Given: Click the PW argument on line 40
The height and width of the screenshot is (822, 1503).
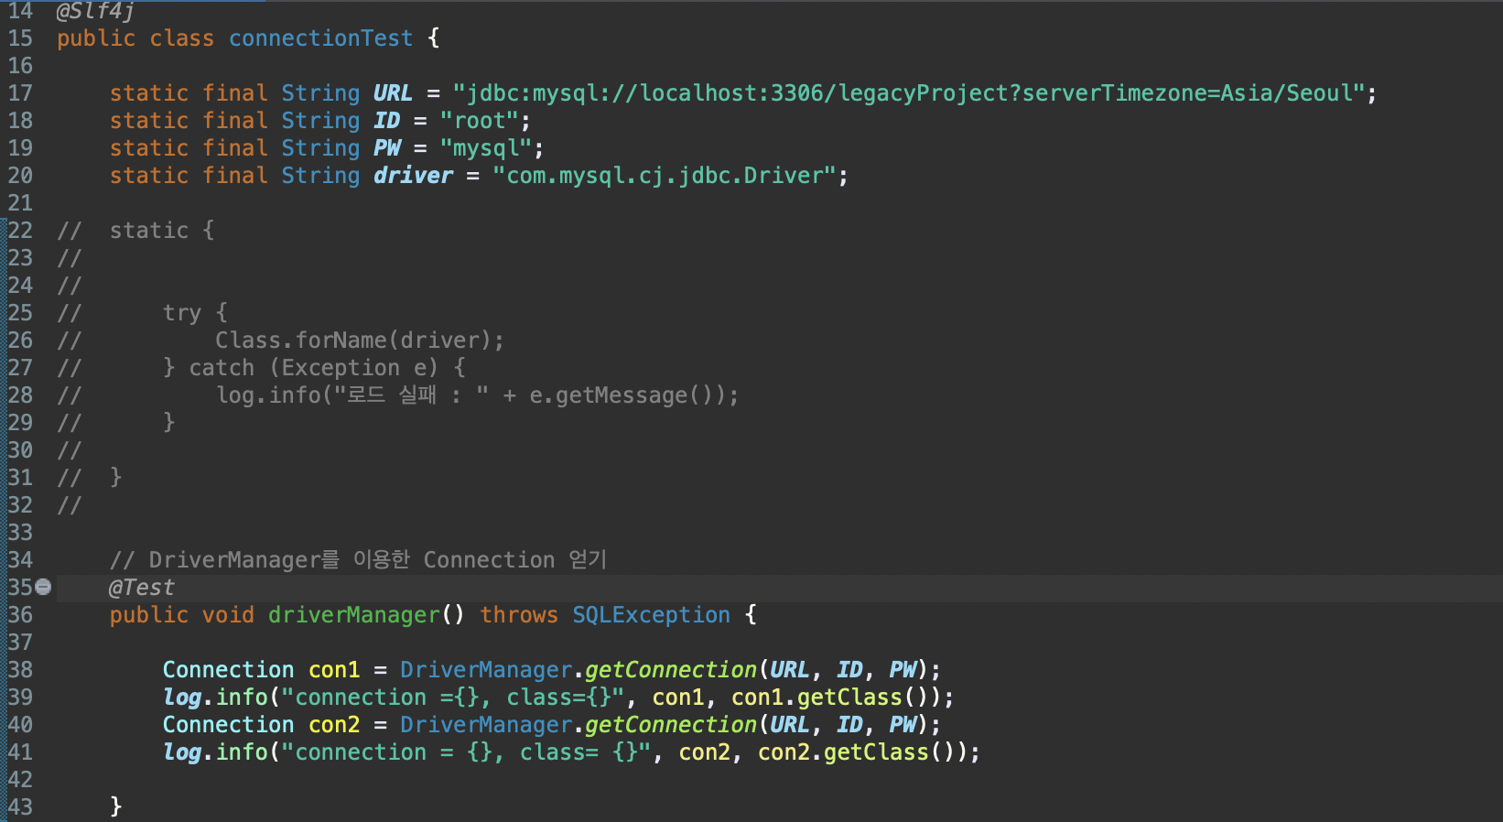Looking at the screenshot, I should (x=903, y=725).
